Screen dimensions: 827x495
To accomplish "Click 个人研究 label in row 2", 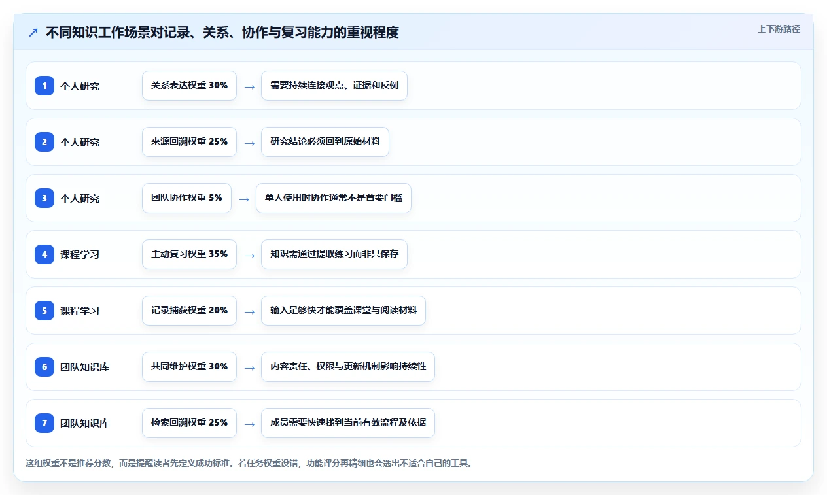I will click(x=80, y=142).
